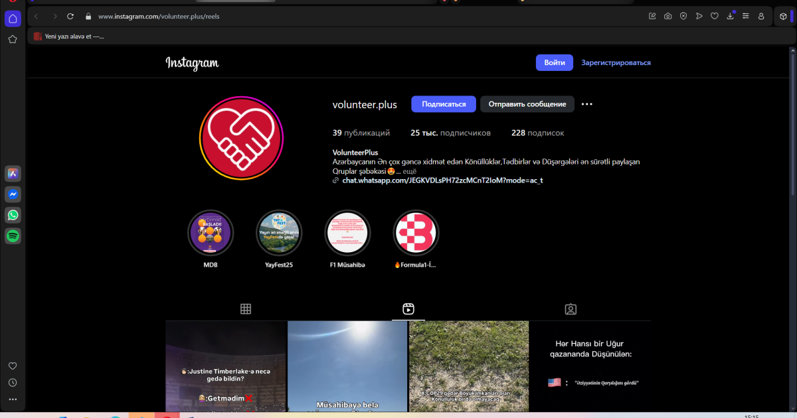Screen dimensions: 797x418
Task: Click the Подписаться follow button
Action: click(x=444, y=104)
